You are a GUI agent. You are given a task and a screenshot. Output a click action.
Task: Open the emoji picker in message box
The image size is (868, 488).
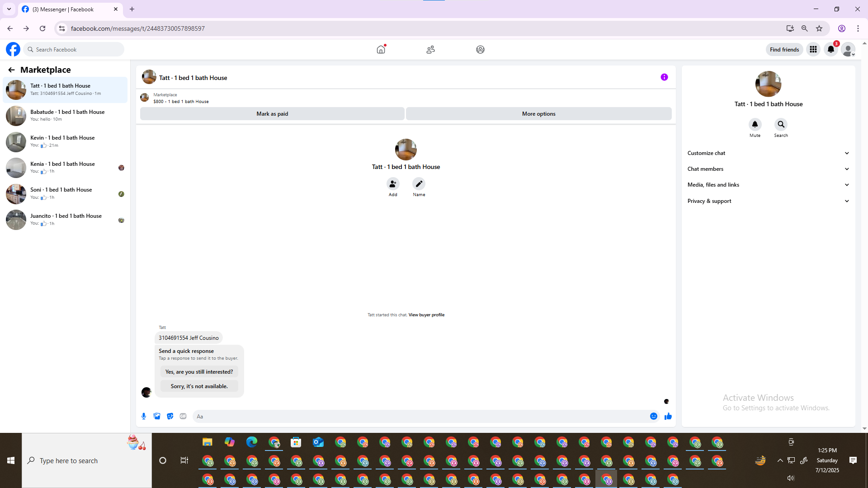[654, 416]
